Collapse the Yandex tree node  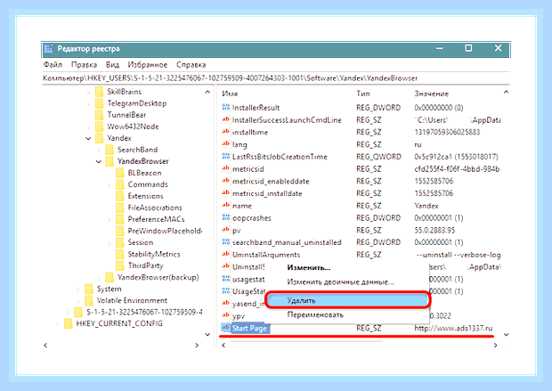click(x=88, y=138)
